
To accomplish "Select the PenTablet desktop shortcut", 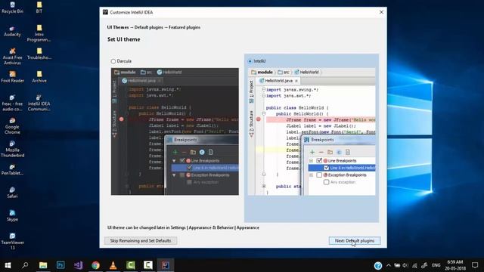I will (12, 169).
